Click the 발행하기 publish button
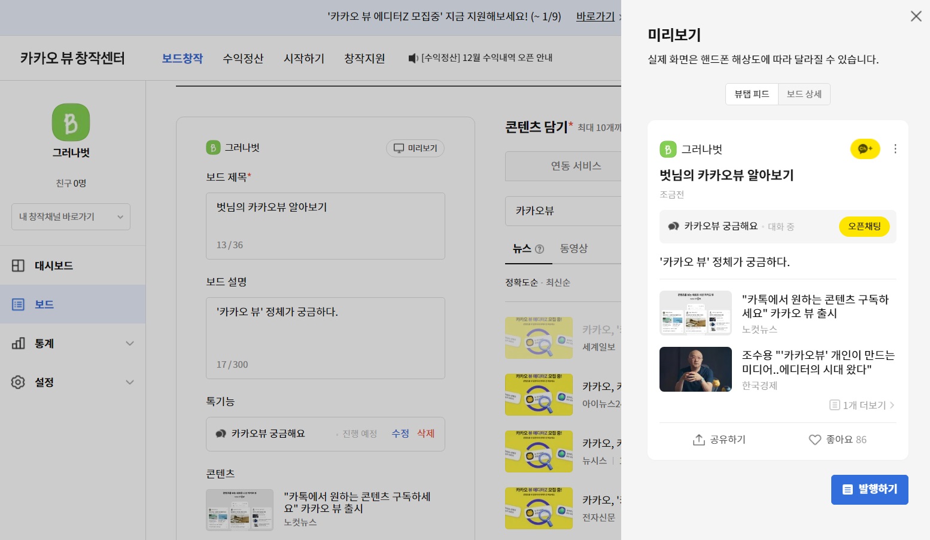 pyautogui.click(x=870, y=490)
